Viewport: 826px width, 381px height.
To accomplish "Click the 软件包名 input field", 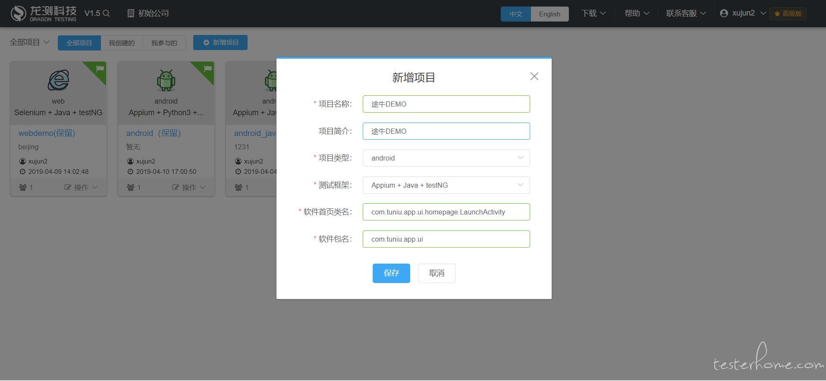I will tap(446, 239).
